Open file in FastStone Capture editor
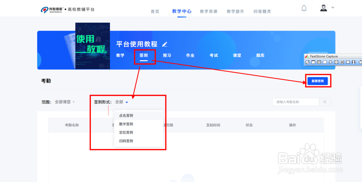The image size is (362, 182). [307, 62]
